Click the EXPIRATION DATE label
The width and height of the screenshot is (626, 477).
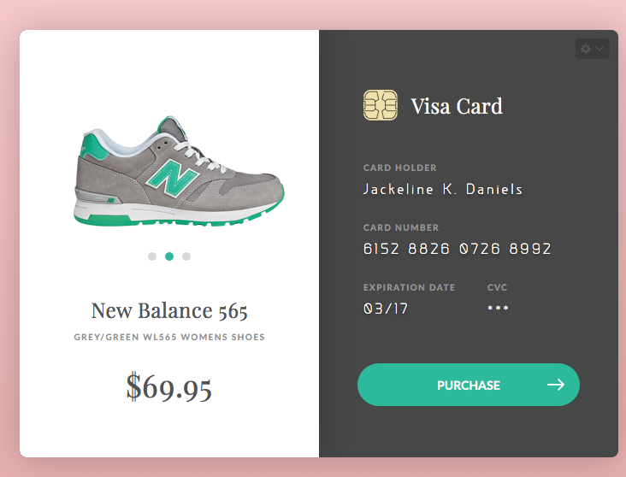point(410,287)
